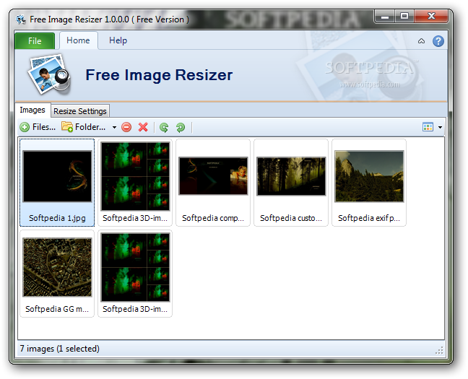Select the Softpedia exif p... mountain thumbnail
Viewport: 468px width, 379px height.
(369, 183)
